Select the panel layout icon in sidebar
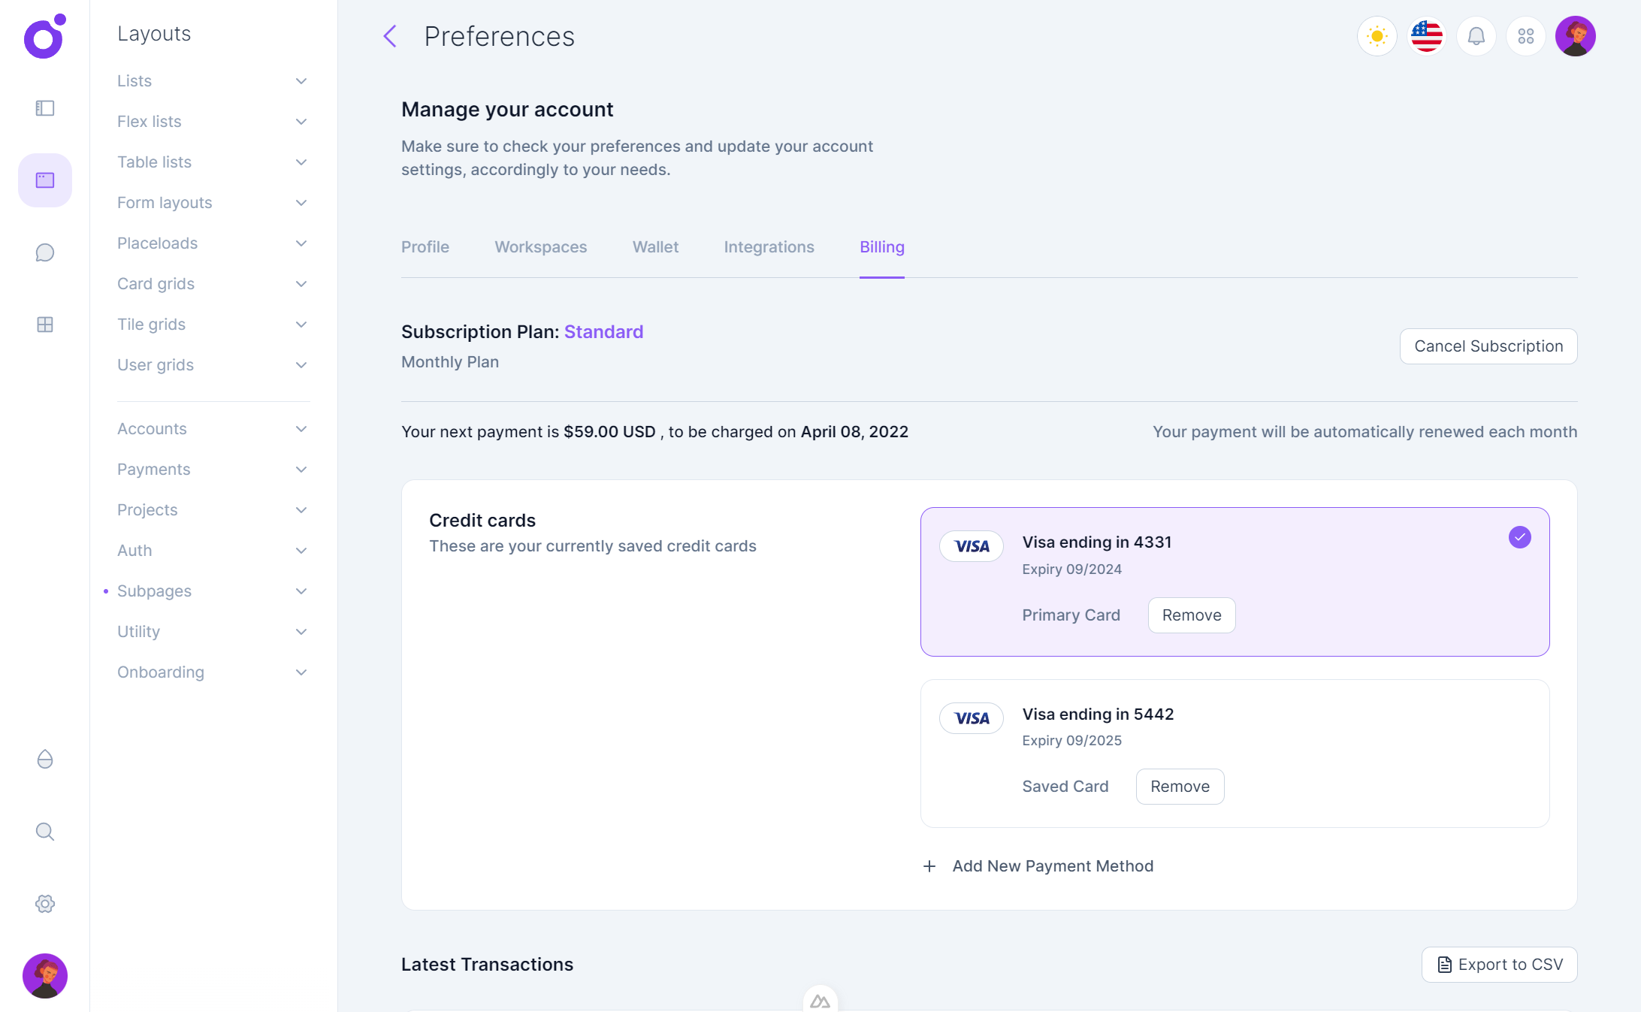Image resolution: width=1641 pixels, height=1012 pixels. (44, 108)
